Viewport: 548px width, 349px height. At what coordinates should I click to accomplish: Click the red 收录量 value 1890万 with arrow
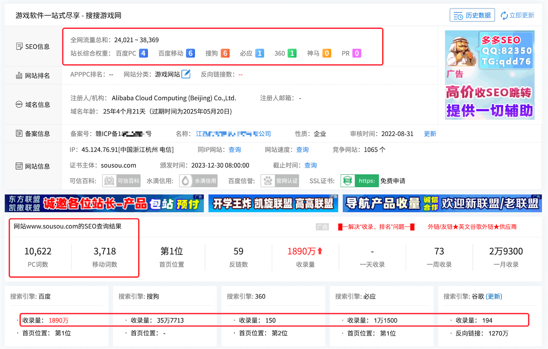(305, 251)
